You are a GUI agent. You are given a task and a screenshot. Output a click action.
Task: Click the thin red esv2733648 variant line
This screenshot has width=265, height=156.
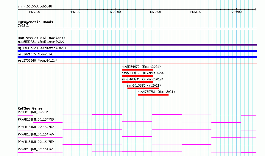pyautogui.click(x=137, y=63)
